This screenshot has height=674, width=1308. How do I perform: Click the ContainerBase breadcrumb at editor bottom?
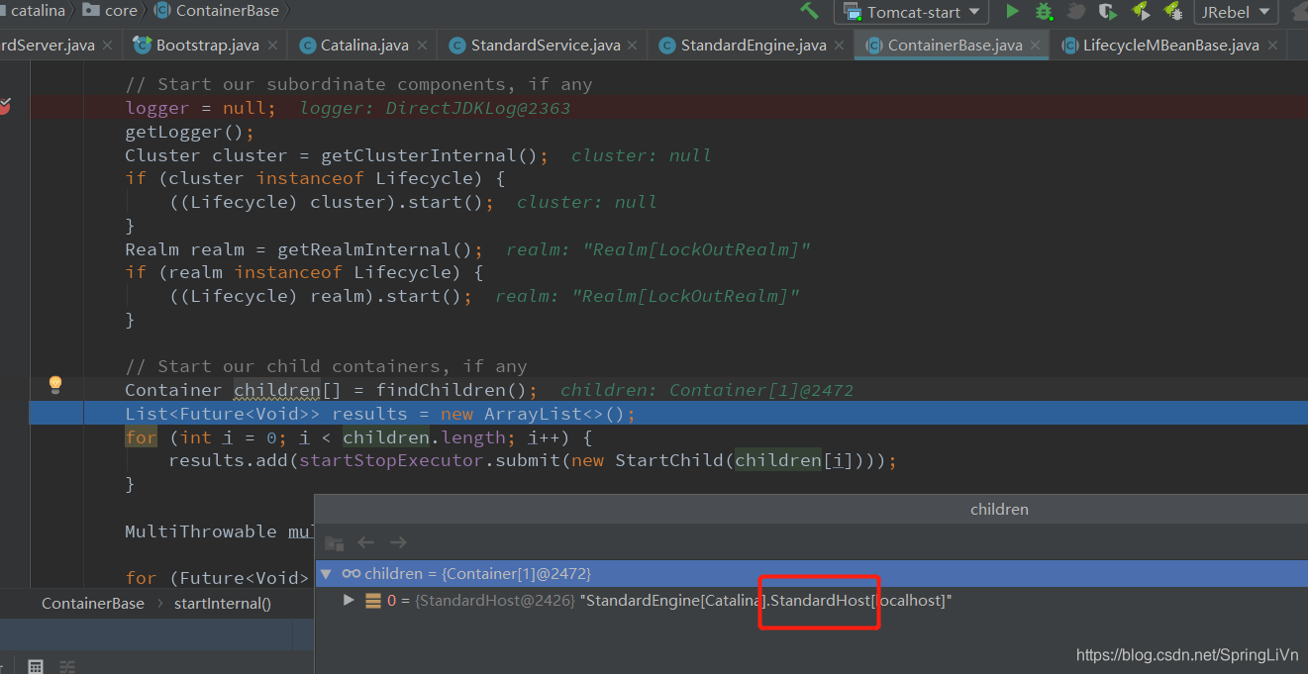[x=93, y=603]
